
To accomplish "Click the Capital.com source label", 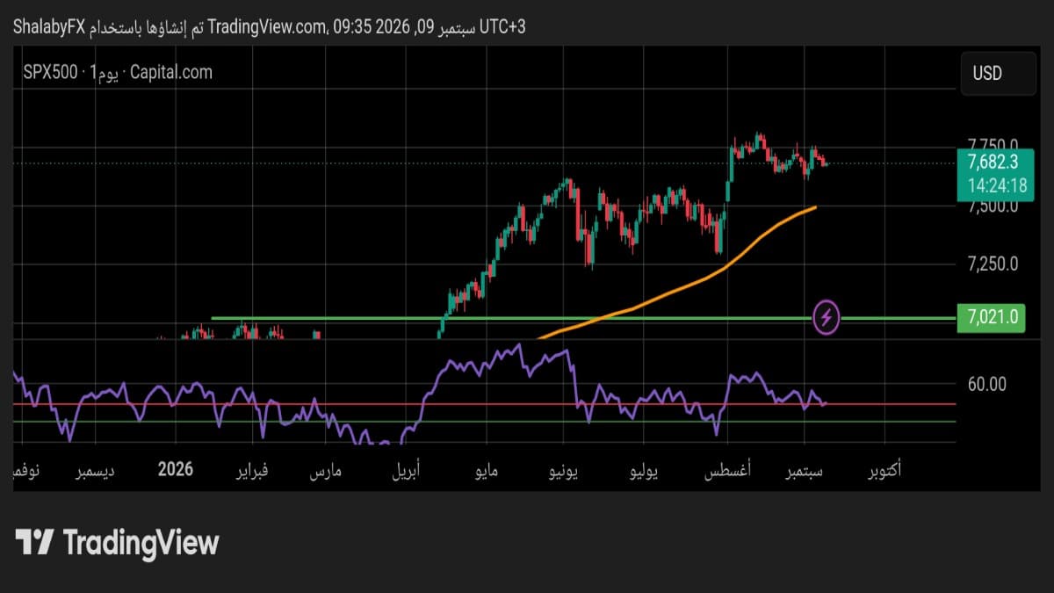I will coord(171,73).
